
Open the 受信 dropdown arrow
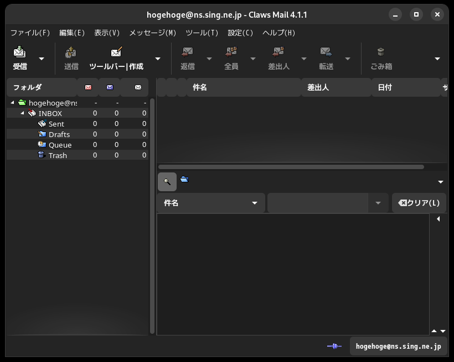pyautogui.click(x=42, y=59)
